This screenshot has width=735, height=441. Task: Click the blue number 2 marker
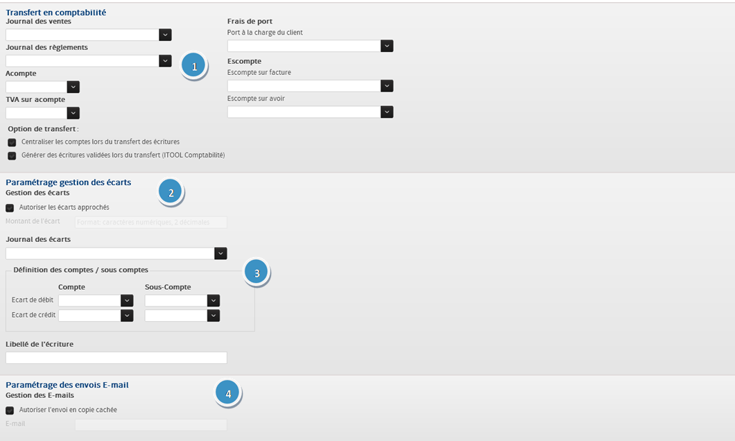click(x=171, y=193)
